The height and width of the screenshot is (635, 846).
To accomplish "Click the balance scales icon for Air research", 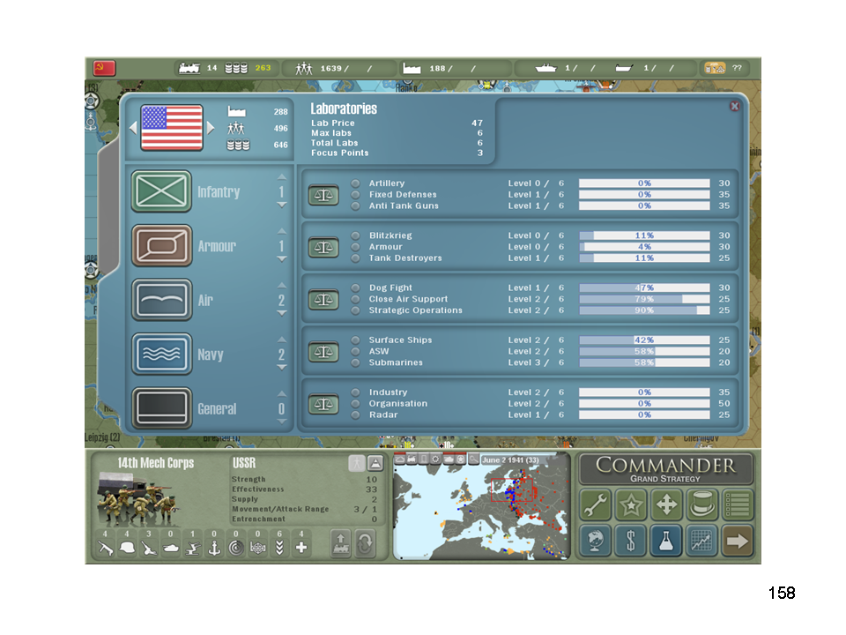I will pyautogui.click(x=323, y=300).
